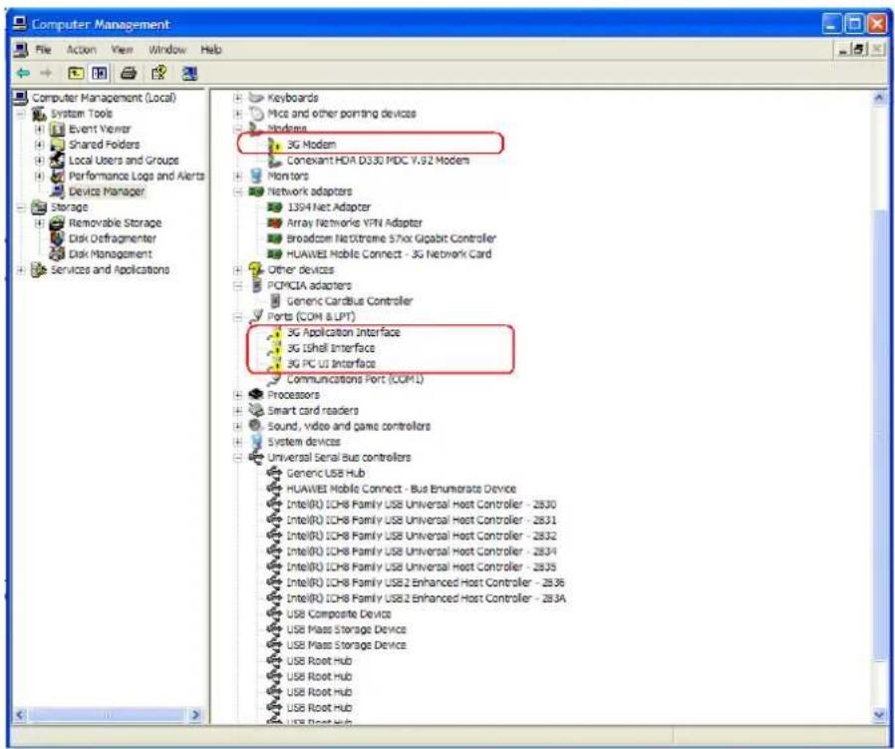Click the Properties help toolbar icon
The height and width of the screenshot is (749, 895).
tap(158, 73)
